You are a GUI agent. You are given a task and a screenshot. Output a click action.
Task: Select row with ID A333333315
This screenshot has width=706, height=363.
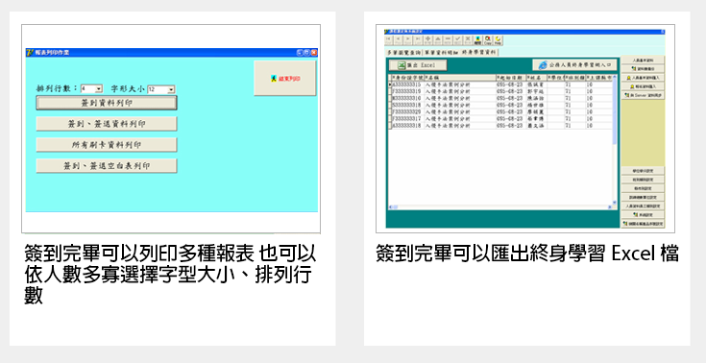tap(500, 85)
